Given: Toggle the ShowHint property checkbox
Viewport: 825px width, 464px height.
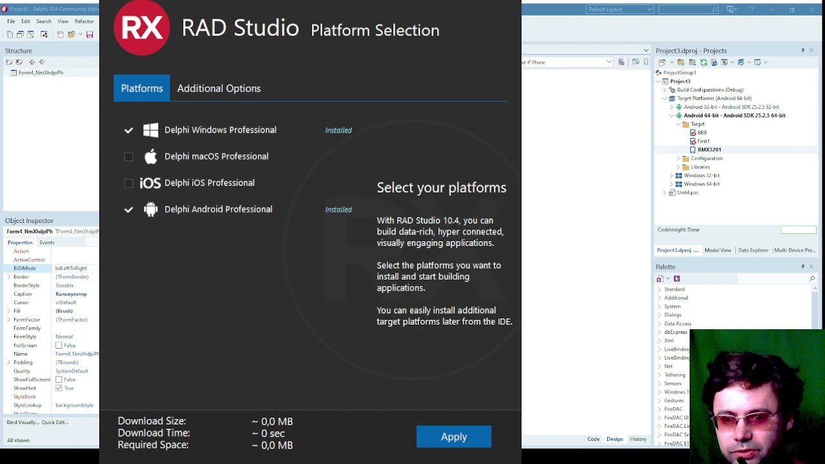Looking at the screenshot, I should click(59, 388).
